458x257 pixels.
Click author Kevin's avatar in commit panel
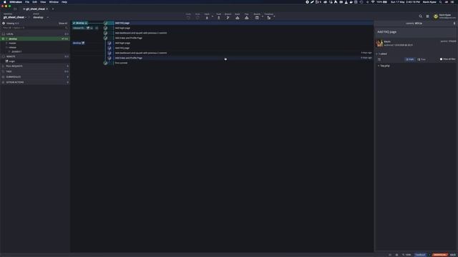click(x=379, y=44)
